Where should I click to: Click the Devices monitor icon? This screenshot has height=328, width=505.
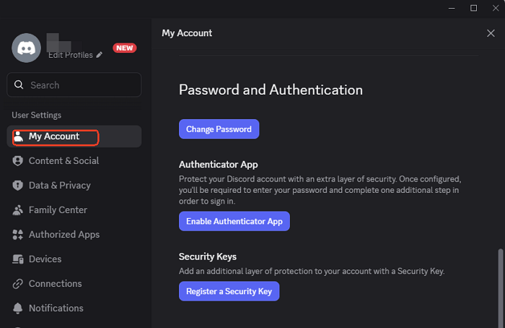18,259
